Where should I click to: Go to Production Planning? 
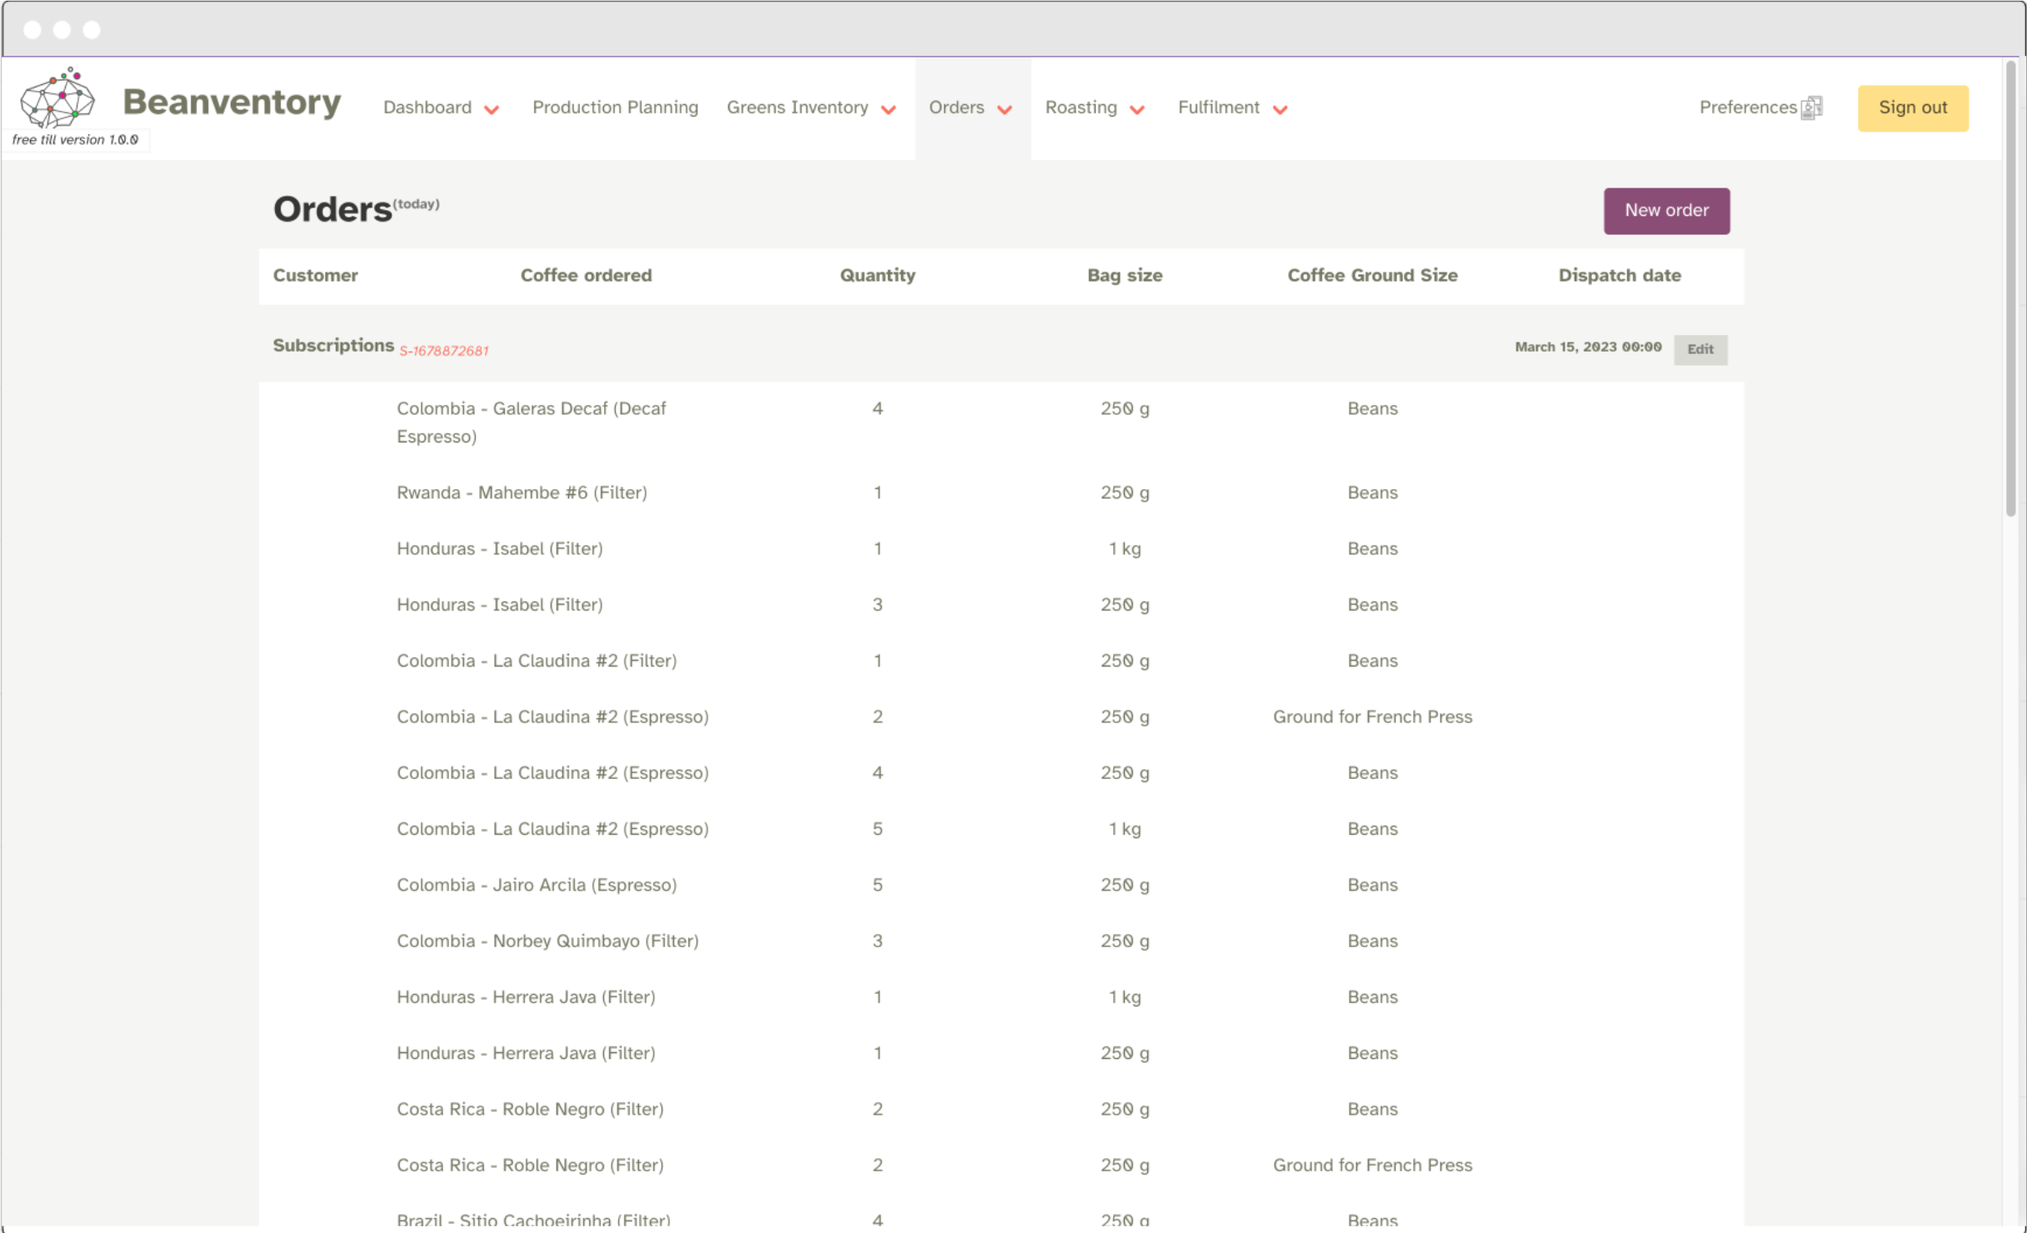[615, 107]
